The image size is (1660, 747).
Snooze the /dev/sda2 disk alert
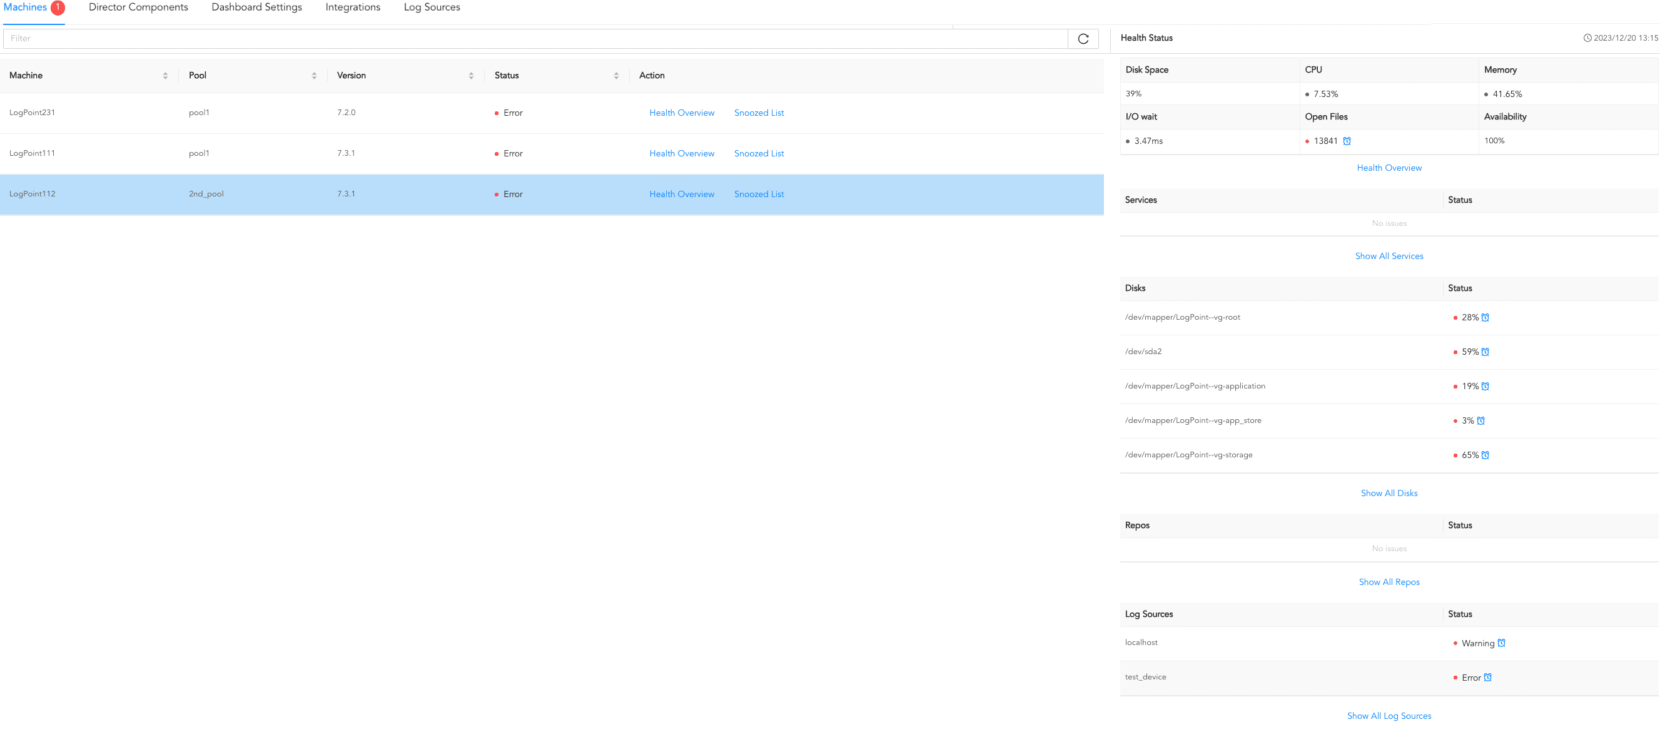click(1486, 352)
